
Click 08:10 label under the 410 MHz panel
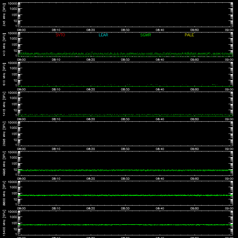click(56, 60)
